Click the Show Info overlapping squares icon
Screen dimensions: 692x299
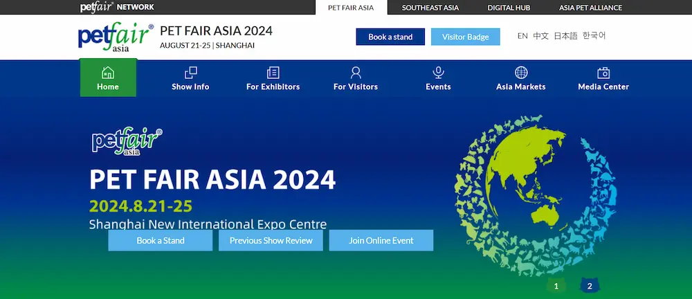[191, 73]
